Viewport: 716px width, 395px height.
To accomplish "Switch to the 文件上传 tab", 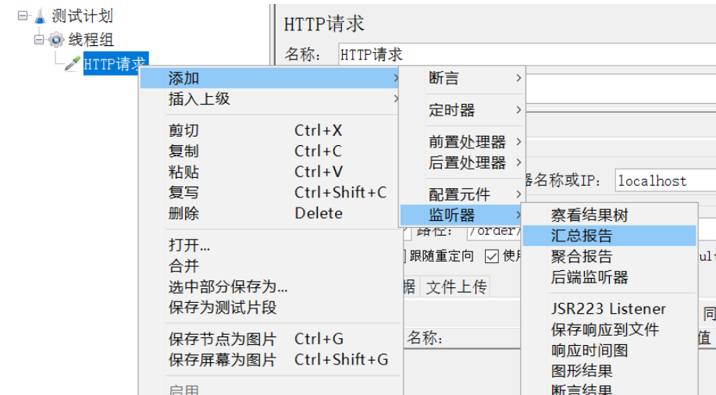I will [456, 286].
